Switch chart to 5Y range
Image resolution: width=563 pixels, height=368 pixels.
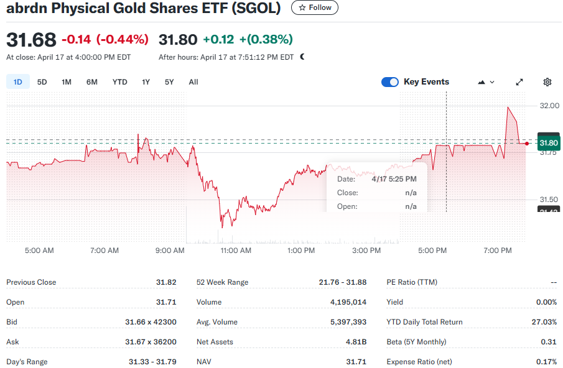coord(169,82)
